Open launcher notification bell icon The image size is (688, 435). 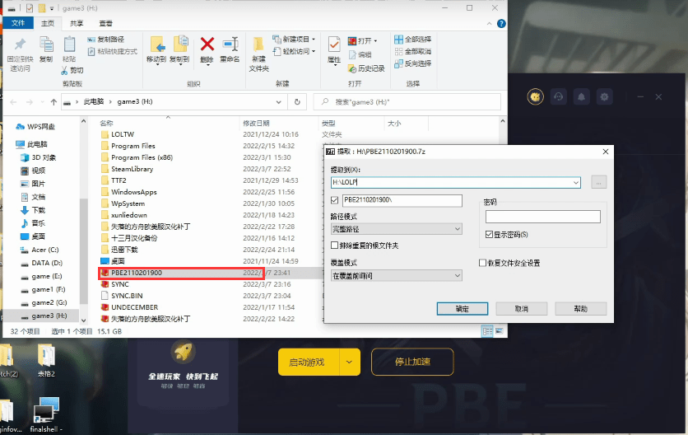(581, 96)
